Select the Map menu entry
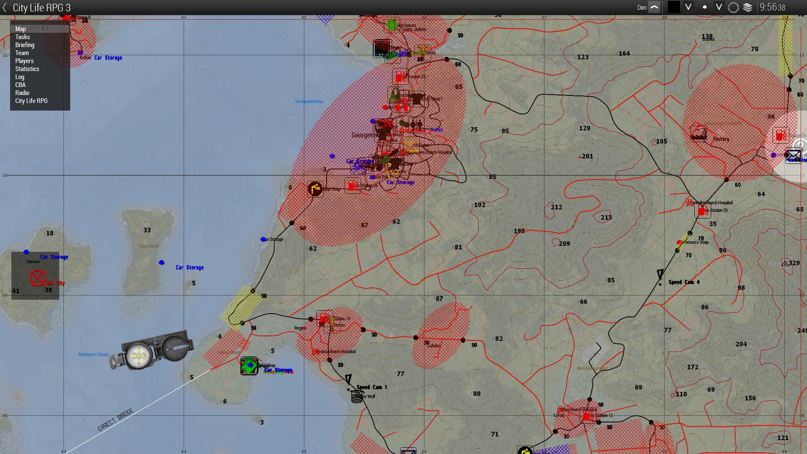Viewport: 807px width, 454px height. coord(40,29)
